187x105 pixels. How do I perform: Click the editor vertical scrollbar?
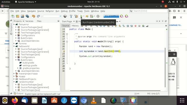pos(165,67)
